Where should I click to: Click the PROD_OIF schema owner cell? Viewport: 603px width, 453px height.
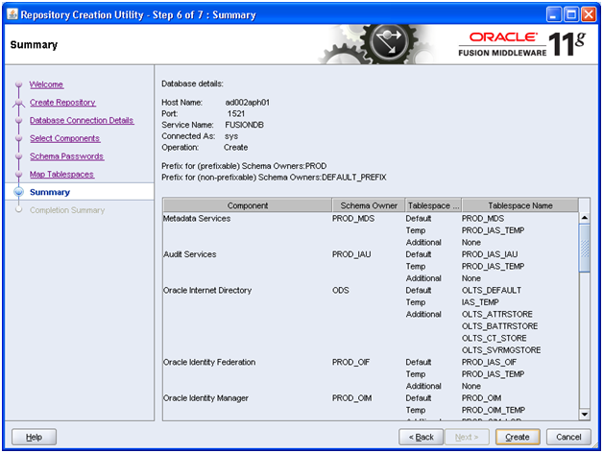pos(350,362)
